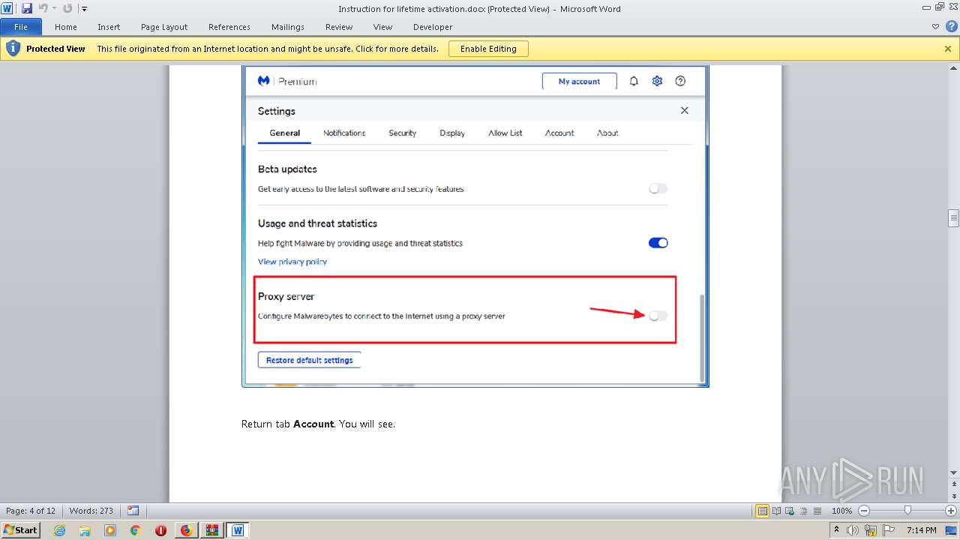
Task: Switch to Firefox in taskbar
Action: pos(186,530)
